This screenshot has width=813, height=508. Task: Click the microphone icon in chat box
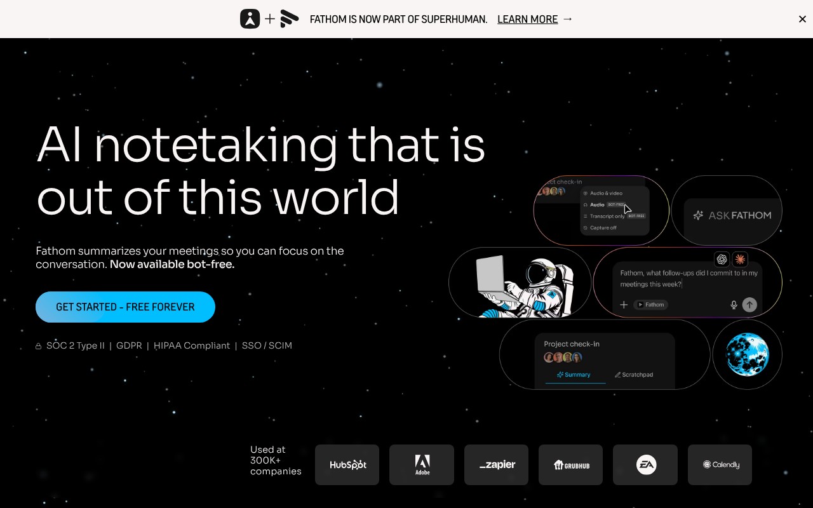734,305
